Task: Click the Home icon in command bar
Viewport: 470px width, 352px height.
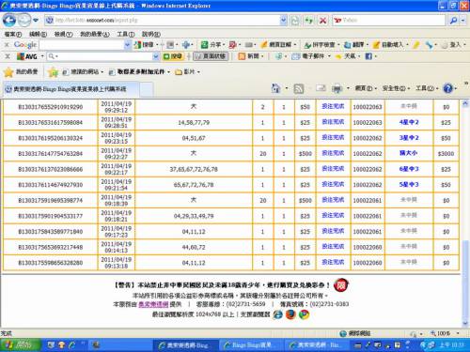Action: [275, 89]
